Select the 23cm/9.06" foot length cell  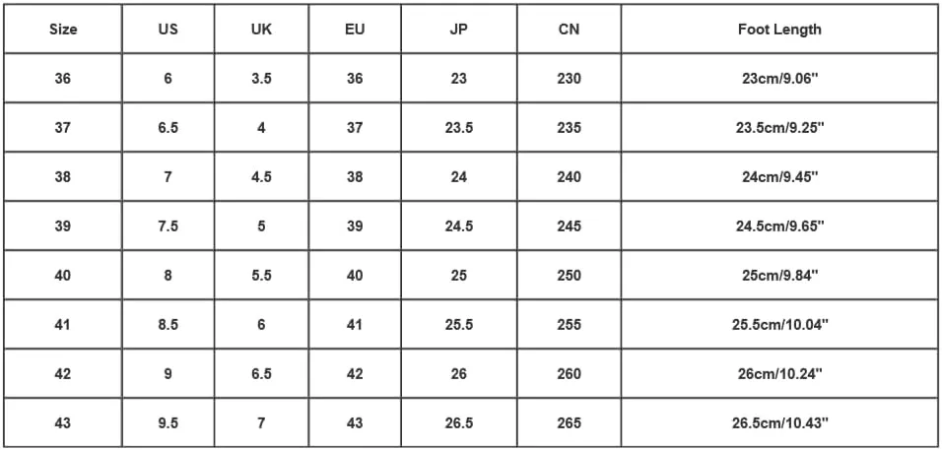(x=779, y=78)
